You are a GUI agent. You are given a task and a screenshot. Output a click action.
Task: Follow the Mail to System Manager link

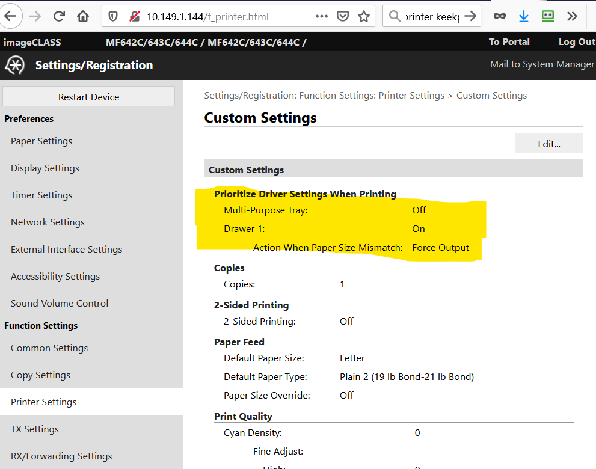(541, 64)
